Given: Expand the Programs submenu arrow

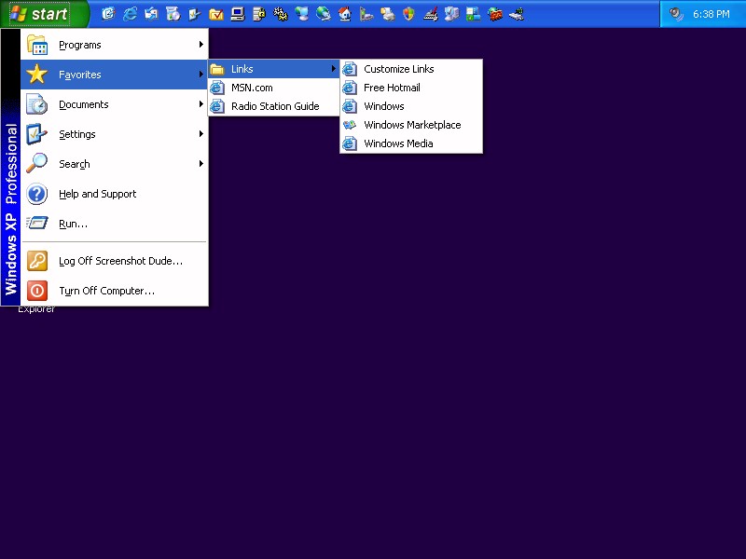Looking at the screenshot, I should [200, 45].
